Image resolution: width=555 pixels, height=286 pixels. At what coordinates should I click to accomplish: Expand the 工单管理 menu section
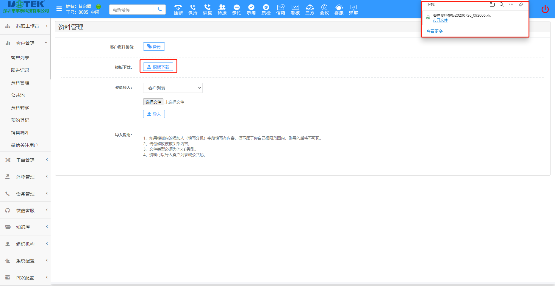tap(25, 160)
